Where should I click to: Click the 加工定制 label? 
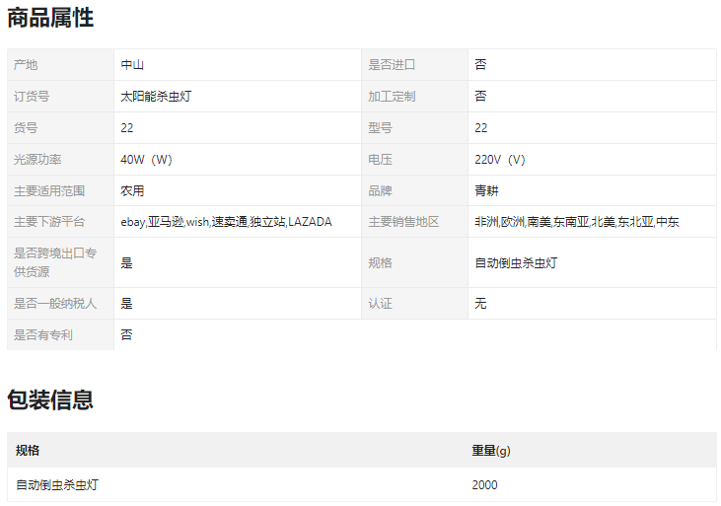(x=392, y=97)
